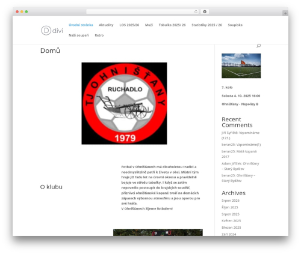Open beran25 comment on Ohnišťany – Starý Bydžov
Screen dimensions: 301x254
[x=238, y=178]
